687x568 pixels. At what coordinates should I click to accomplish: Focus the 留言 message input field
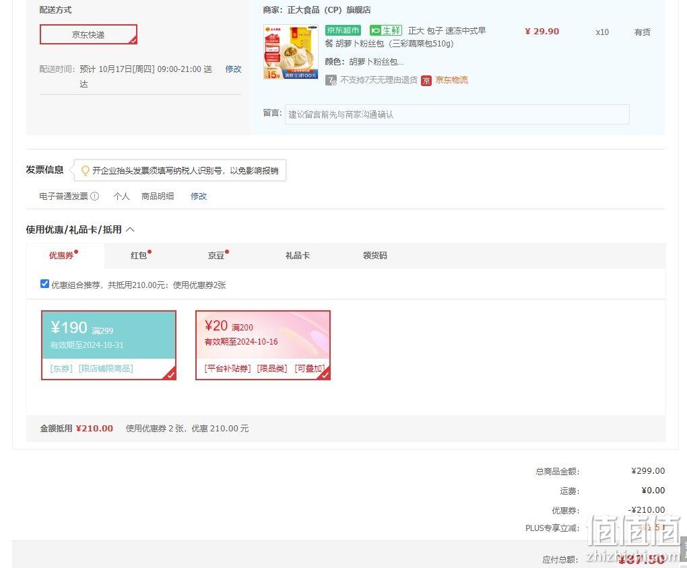[457, 114]
